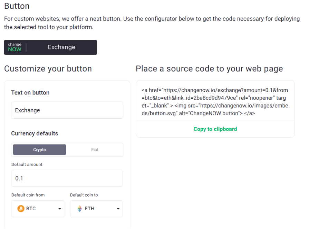Viewport: 309px width, 229px height.
Task: Switch currency defaults to Fiat
Action: (95, 150)
